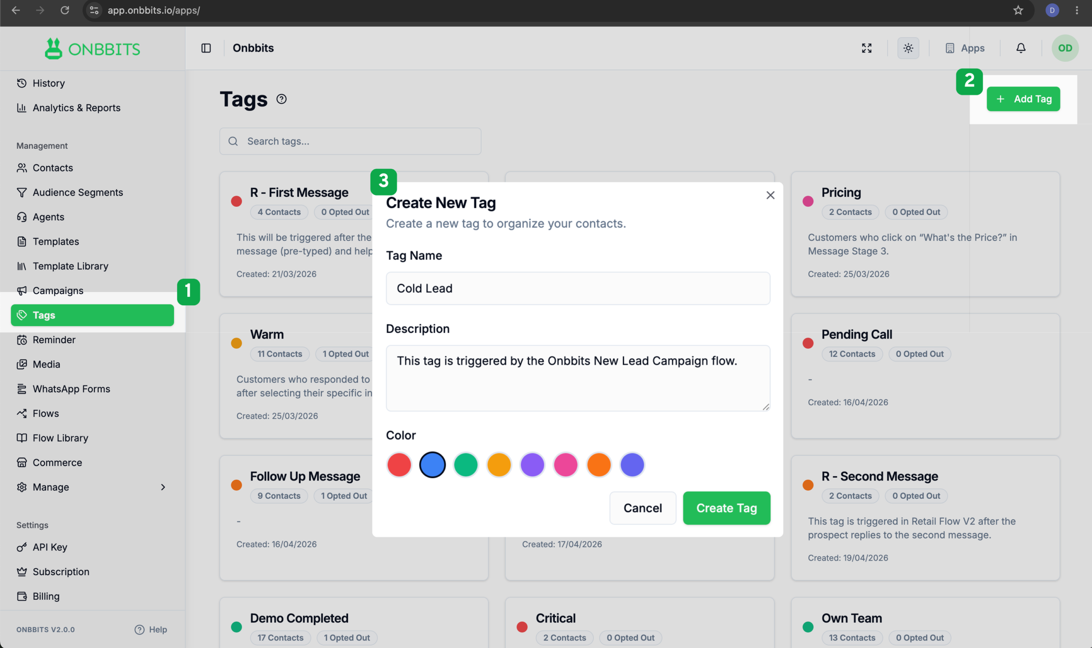Switch theme with the sun icon
The image size is (1092, 648).
pos(908,48)
